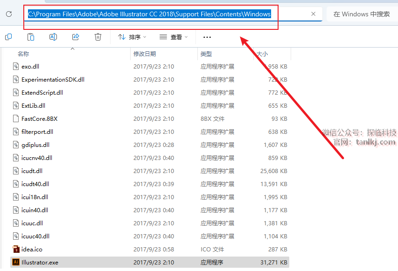Screen dimensions: 398x271
Task: Click the 在 Windows 中搜索 search box
Action: [362, 14]
